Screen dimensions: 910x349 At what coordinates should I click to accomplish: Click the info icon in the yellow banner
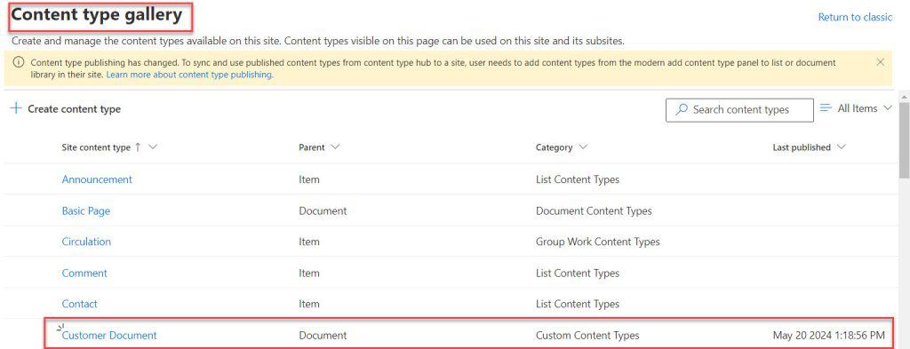pyautogui.click(x=19, y=62)
